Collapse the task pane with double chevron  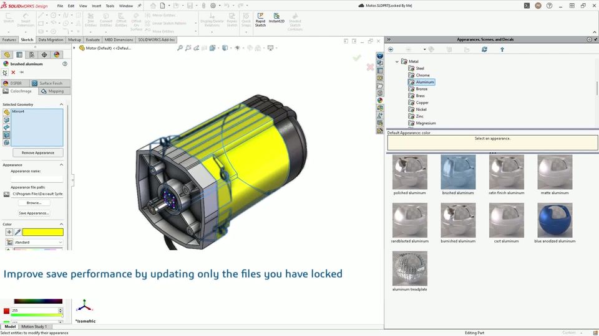(389, 40)
